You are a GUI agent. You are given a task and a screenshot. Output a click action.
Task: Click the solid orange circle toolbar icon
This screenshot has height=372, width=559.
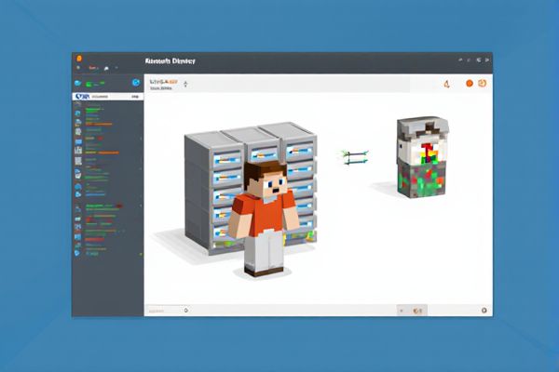[470, 84]
